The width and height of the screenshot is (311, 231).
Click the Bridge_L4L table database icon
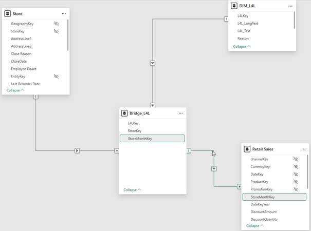(x=124, y=113)
